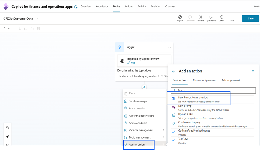
Task: Open the Overview tab
Action: click(86, 6)
